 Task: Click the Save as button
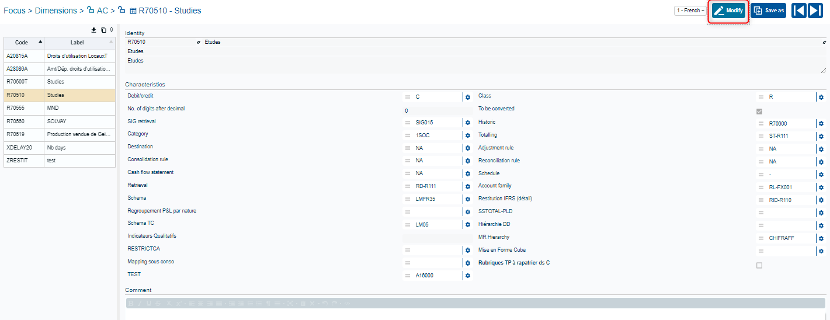(x=768, y=11)
